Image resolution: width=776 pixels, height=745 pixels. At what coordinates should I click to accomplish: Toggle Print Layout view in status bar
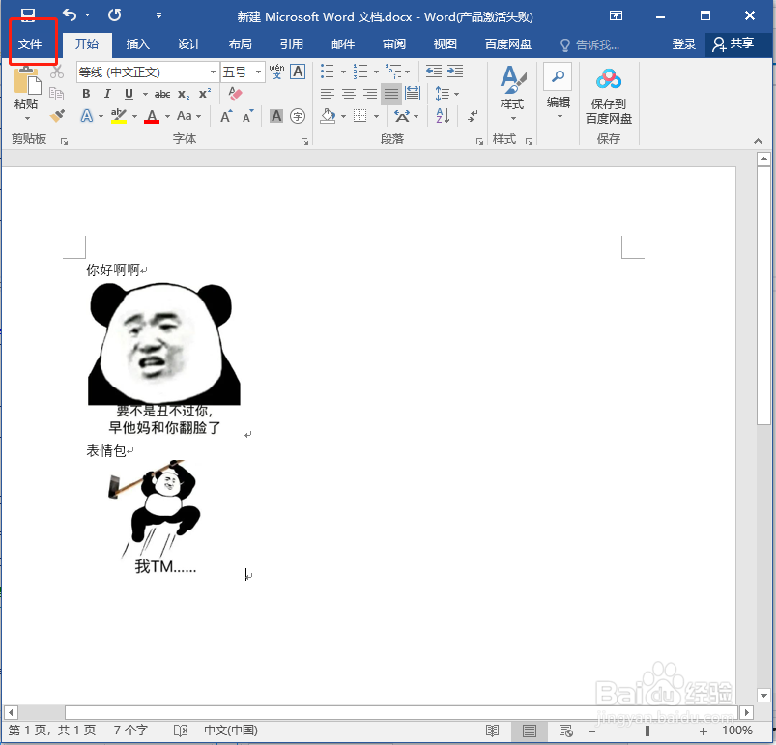pyautogui.click(x=529, y=731)
